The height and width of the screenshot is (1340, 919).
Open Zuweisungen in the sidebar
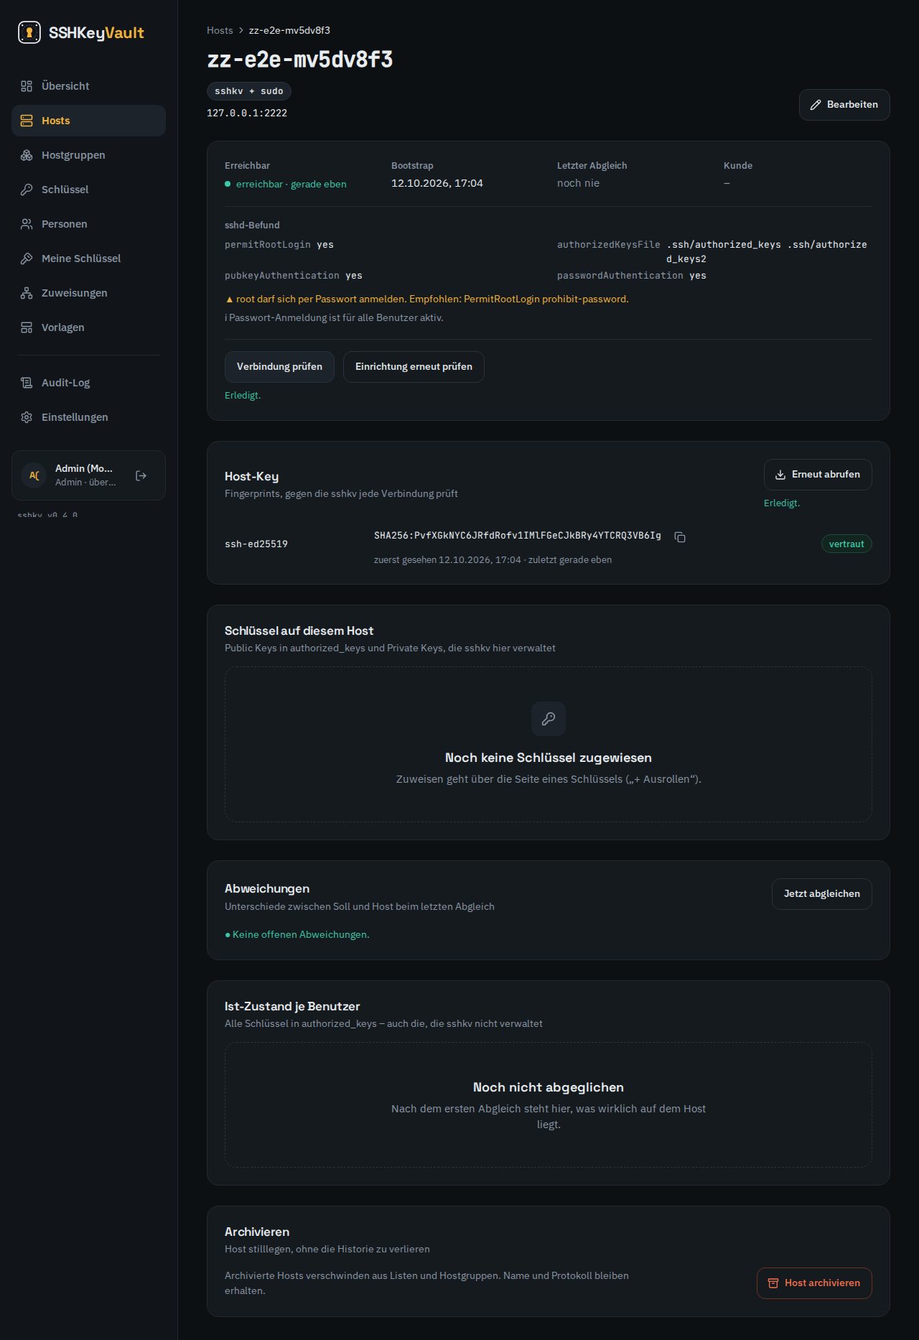tap(88, 293)
